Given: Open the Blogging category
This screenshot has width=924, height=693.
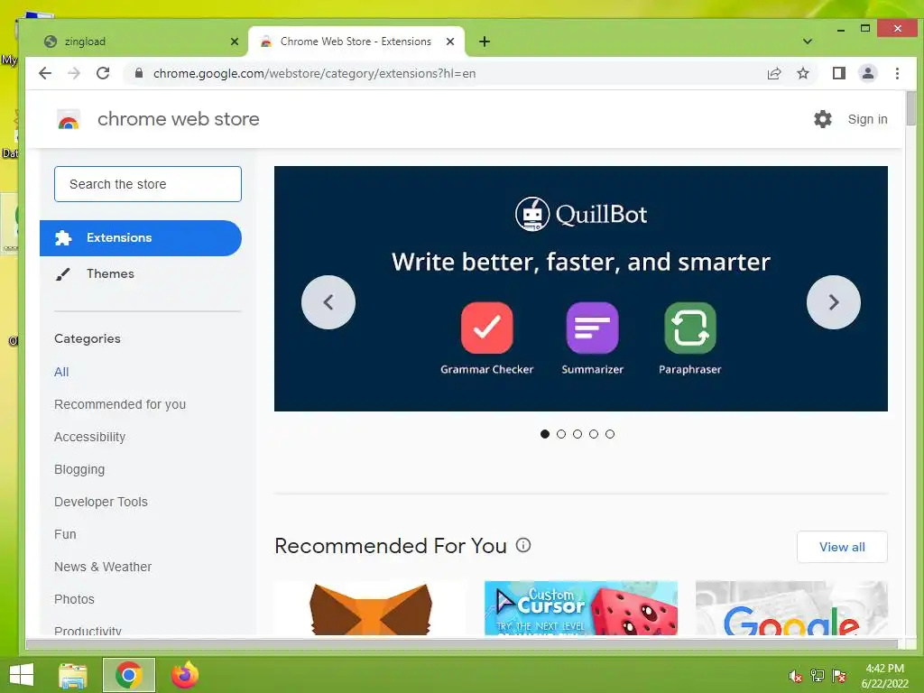Looking at the screenshot, I should click(79, 469).
